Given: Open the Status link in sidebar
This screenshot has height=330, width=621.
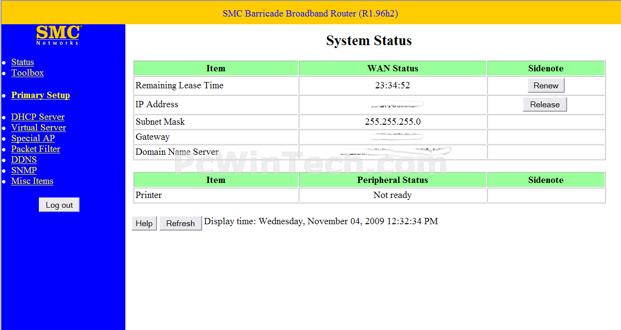Looking at the screenshot, I should [x=22, y=62].
